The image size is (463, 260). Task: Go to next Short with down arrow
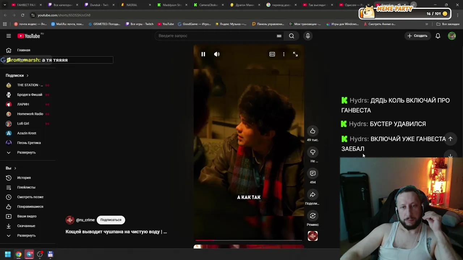coord(450,156)
